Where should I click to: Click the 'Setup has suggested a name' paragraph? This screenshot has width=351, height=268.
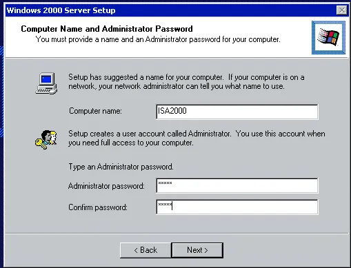coord(186,82)
